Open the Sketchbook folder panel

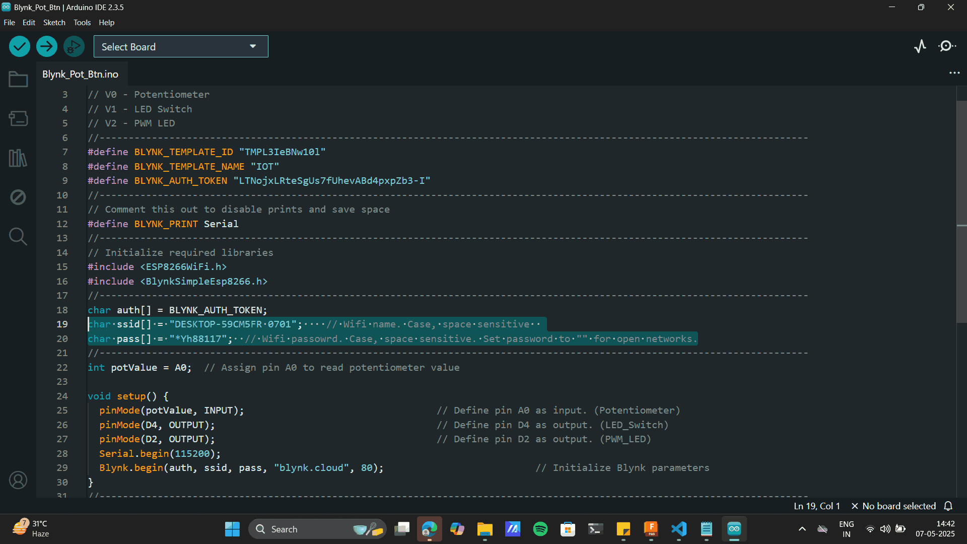pos(18,79)
